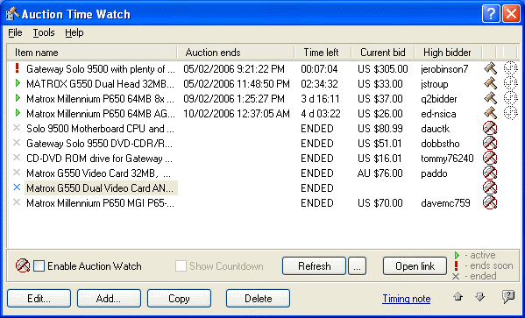Screen dimensions: 525x318
Task: Click crossed-out gavel icon in paddo row
Action: tap(490, 173)
